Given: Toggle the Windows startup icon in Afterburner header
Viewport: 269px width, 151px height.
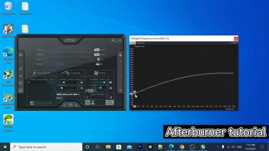Looking at the screenshot, I should pos(113,40).
